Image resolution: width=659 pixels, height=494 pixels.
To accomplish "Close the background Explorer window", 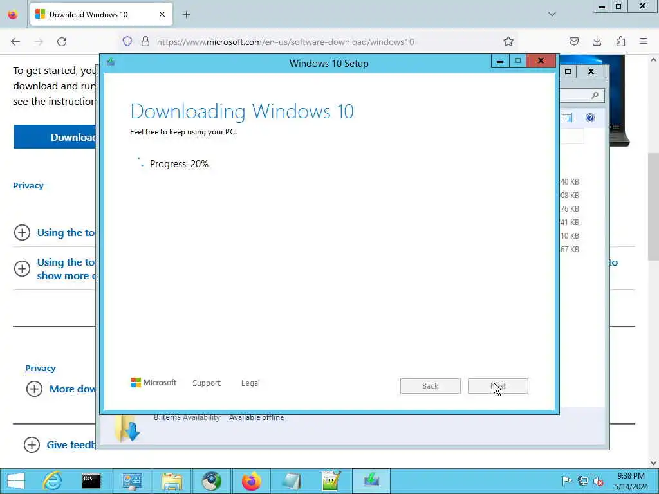I will (591, 71).
